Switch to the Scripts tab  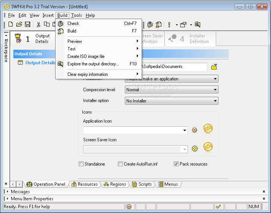click(142, 184)
